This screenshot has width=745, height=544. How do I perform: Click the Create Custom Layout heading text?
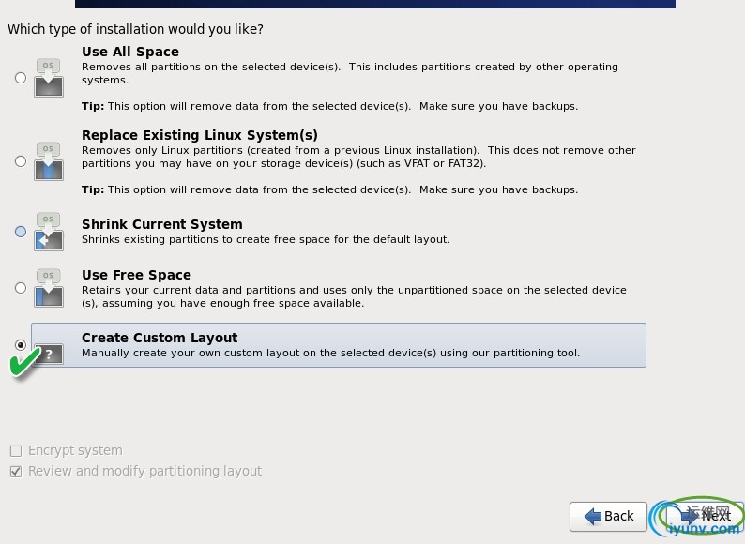pos(160,338)
